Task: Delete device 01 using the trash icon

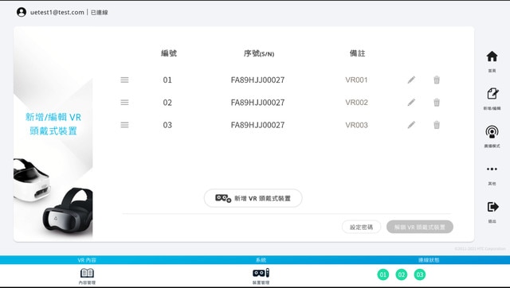Action: (x=437, y=80)
